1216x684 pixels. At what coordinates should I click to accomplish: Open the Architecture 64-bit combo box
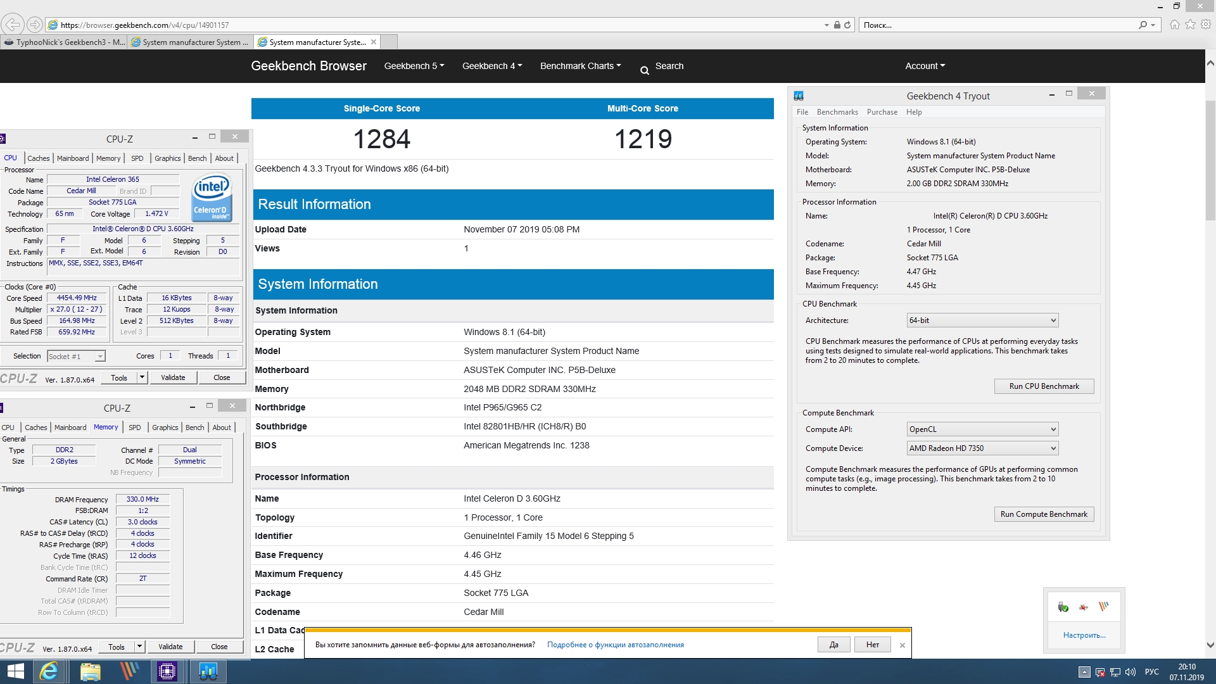[x=982, y=320]
